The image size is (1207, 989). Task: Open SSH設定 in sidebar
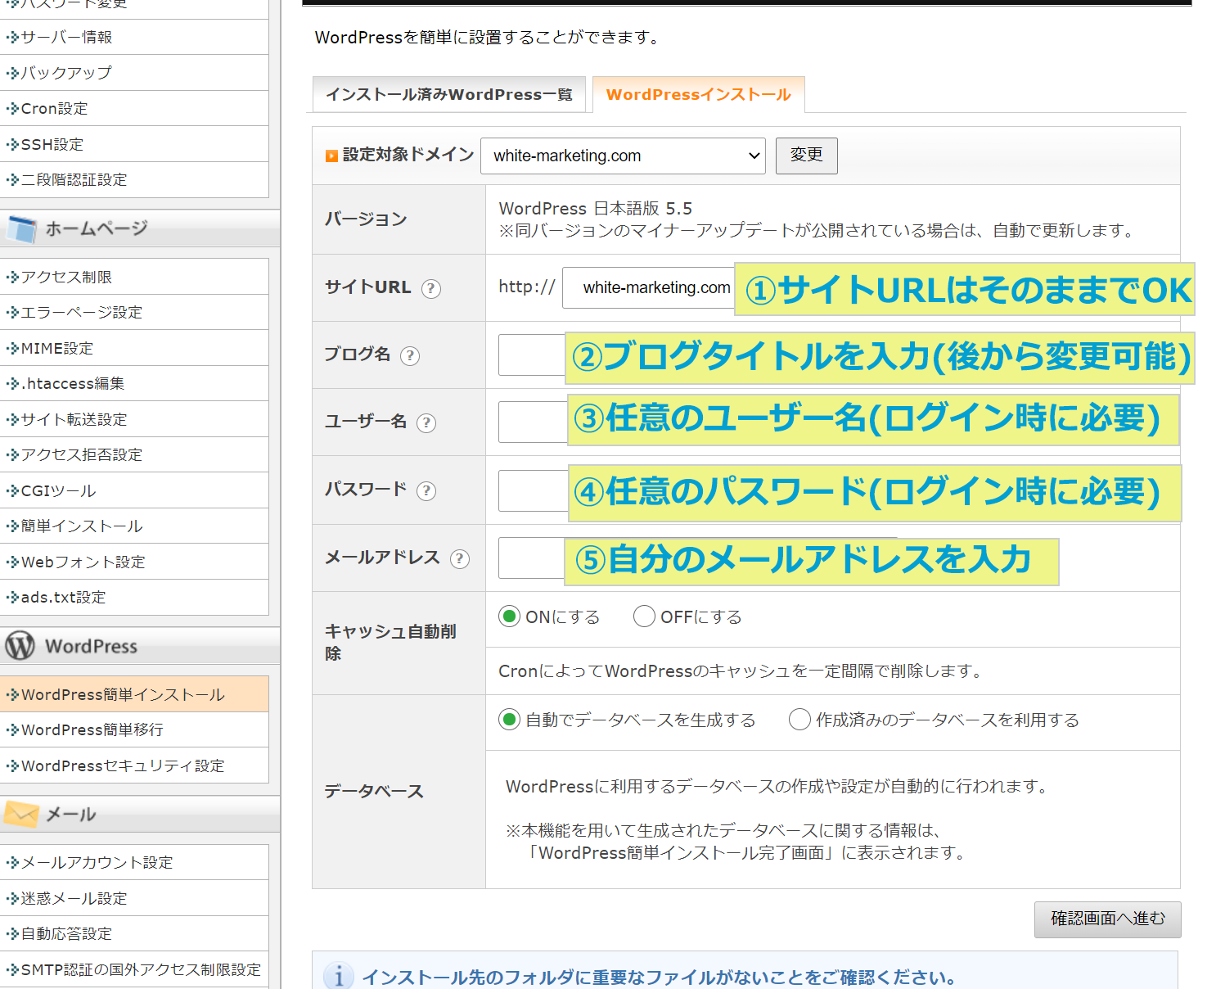pyautogui.click(x=134, y=144)
